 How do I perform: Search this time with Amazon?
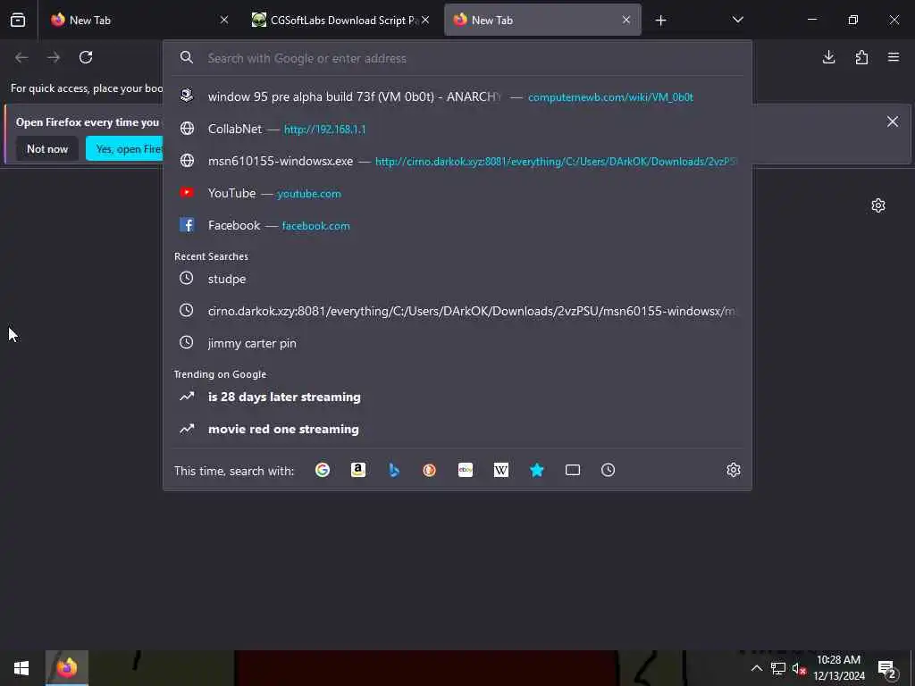(358, 470)
